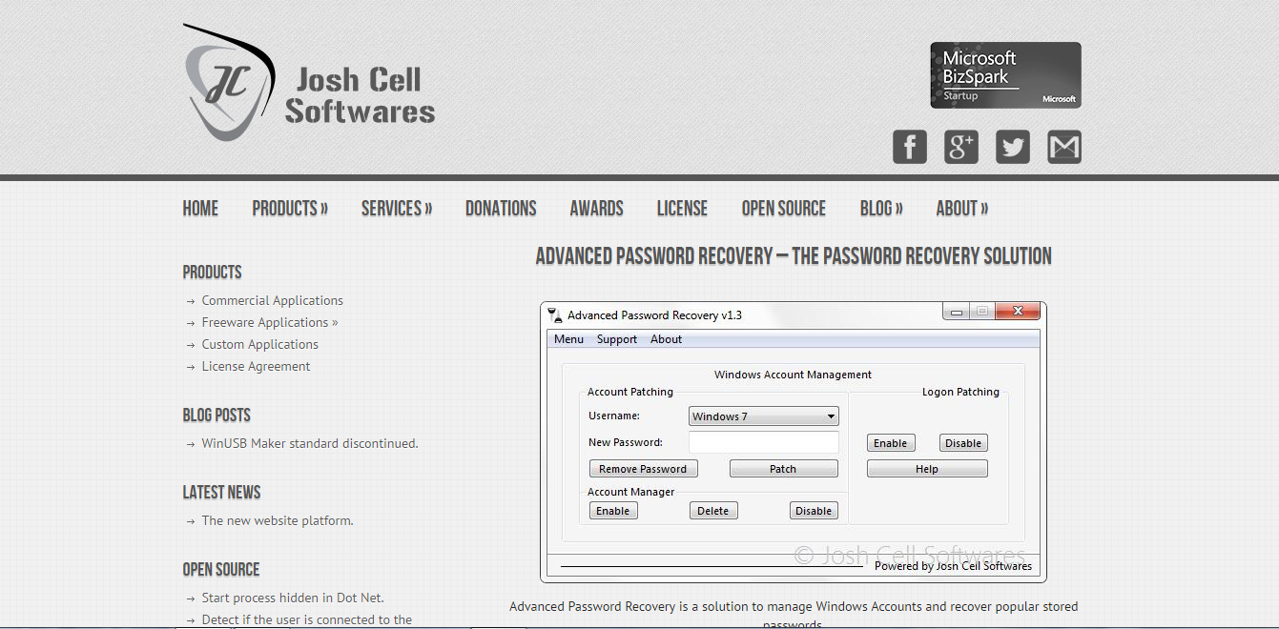The width and height of the screenshot is (1279, 629).
Task: Click the hourglass icon in app title bar
Action: [554, 314]
